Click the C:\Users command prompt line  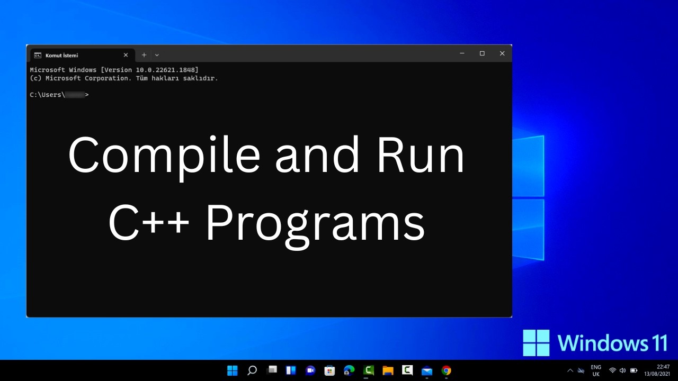(x=59, y=95)
